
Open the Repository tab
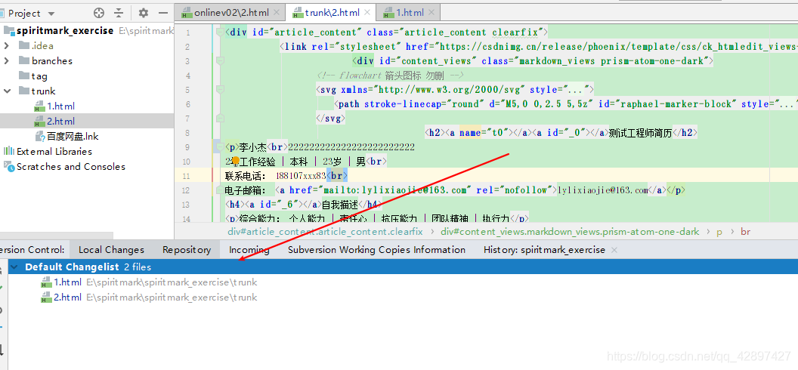187,249
